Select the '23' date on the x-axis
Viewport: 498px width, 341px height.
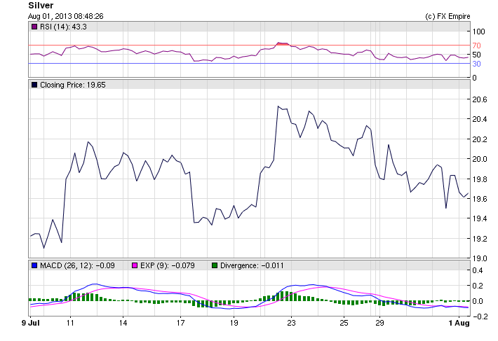point(291,323)
